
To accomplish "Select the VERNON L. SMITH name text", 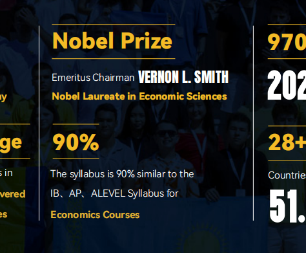I will point(183,77).
